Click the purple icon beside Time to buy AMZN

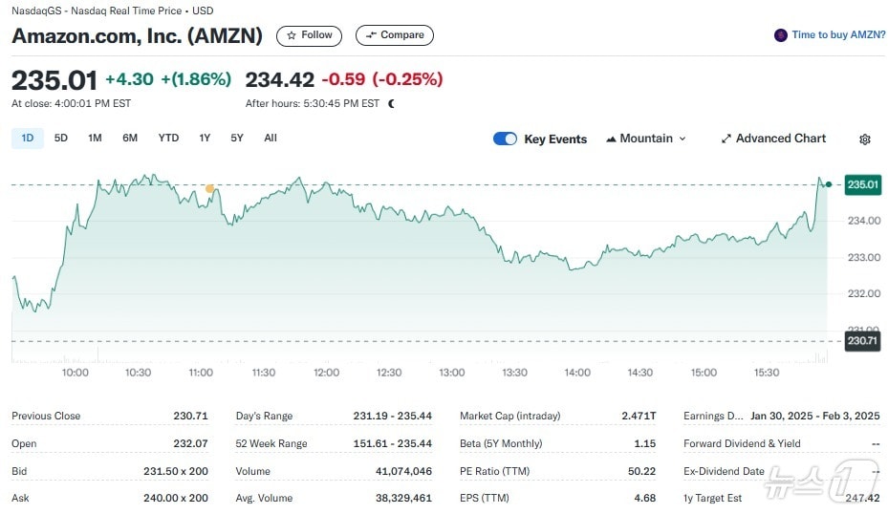(x=781, y=35)
